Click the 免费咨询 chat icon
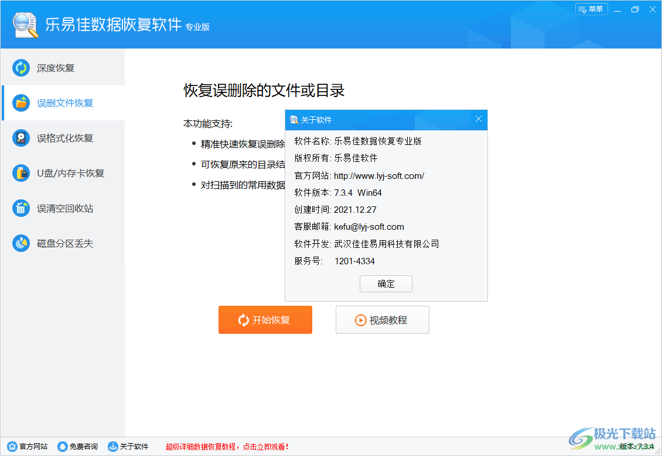The height and width of the screenshot is (456, 662). (x=63, y=446)
